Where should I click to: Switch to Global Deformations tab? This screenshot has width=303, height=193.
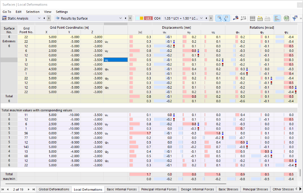54,189
